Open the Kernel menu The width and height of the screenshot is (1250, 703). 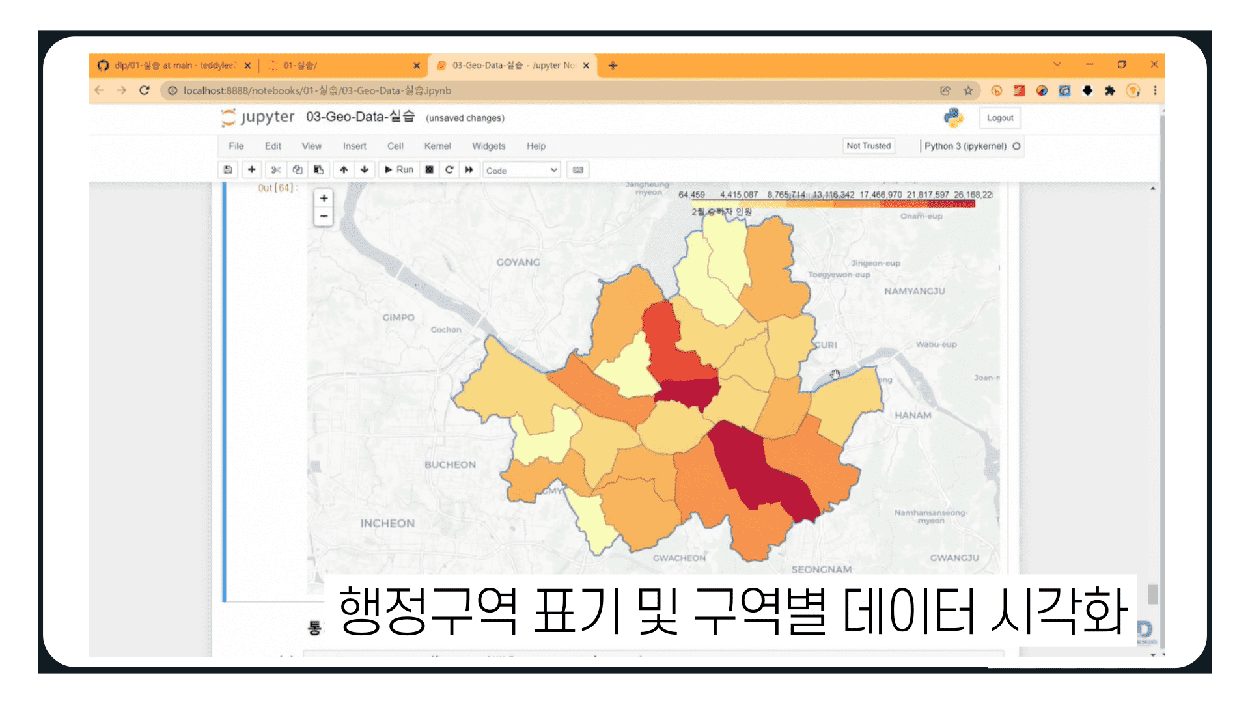click(x=437, y=146)
